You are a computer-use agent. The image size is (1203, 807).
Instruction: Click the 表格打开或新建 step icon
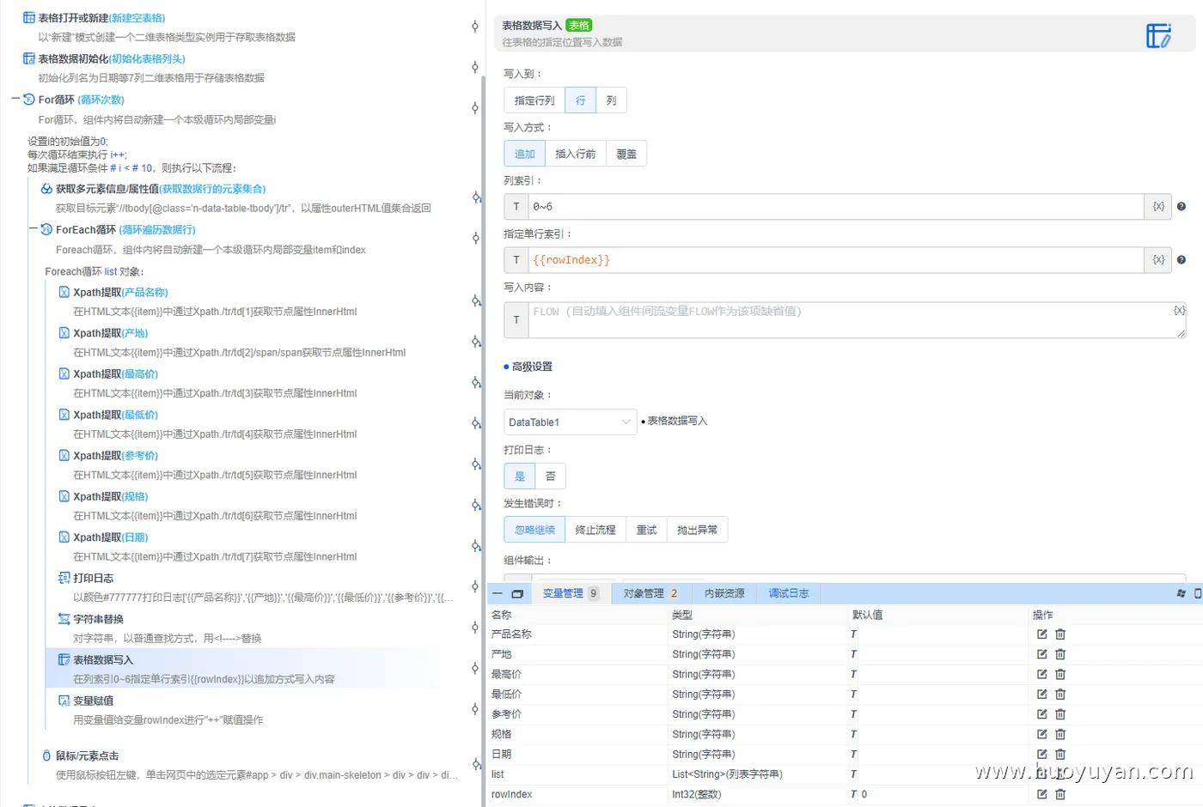(x=29, y=18)
